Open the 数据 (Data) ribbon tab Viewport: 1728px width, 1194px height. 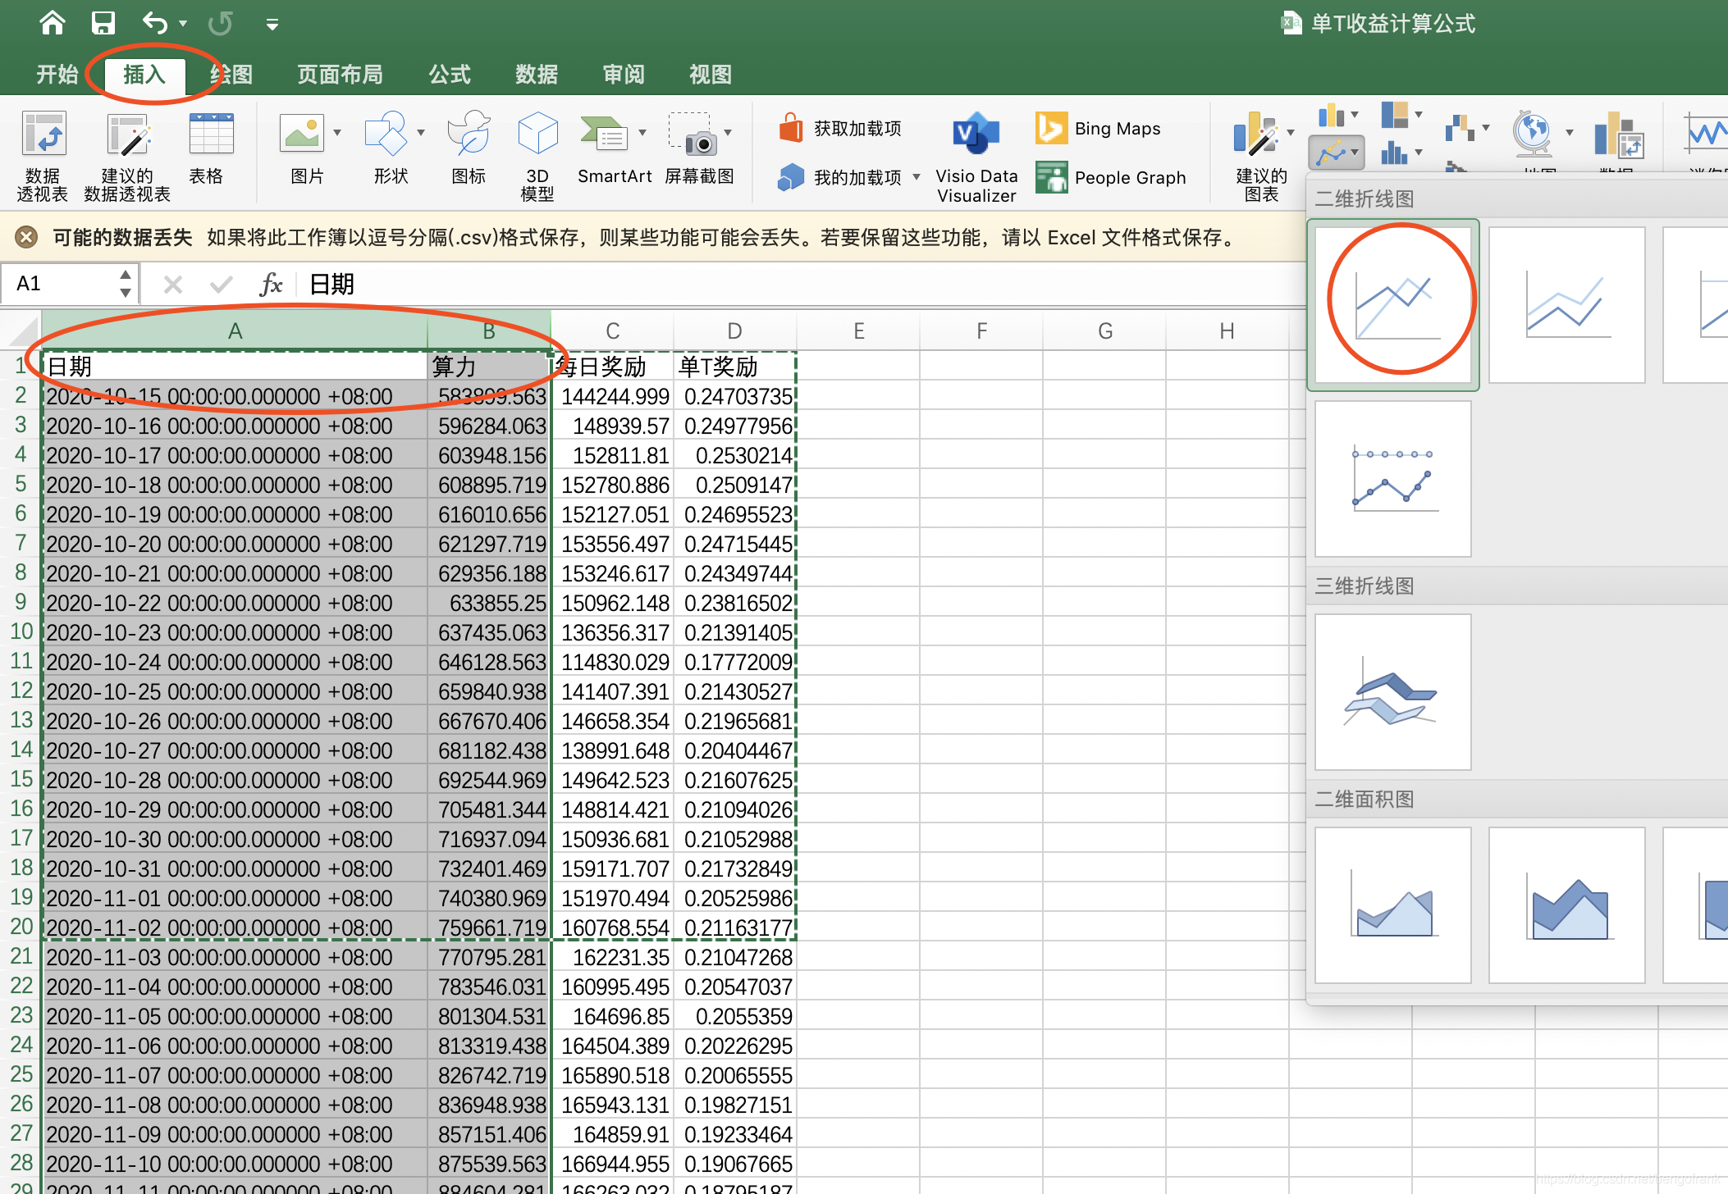[536, 75]
